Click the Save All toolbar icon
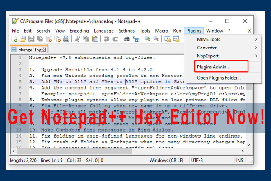 pyautogui.click(x=40, y=39)
